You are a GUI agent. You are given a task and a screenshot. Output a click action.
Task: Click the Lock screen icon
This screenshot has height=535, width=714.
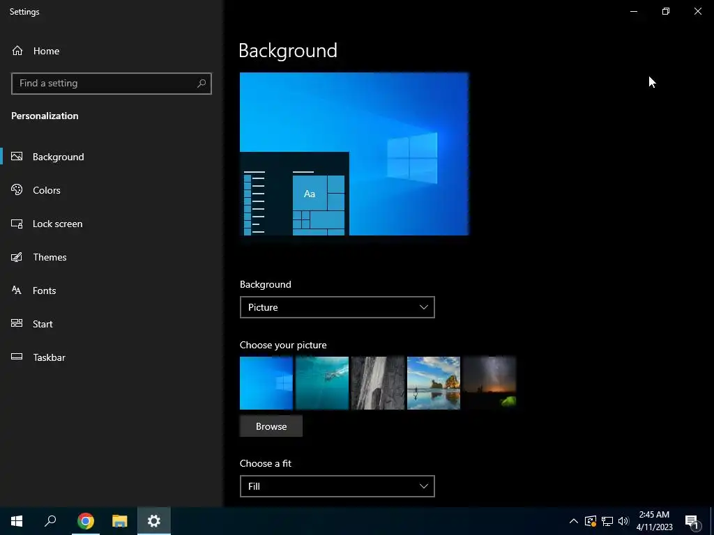coord(17,224)
